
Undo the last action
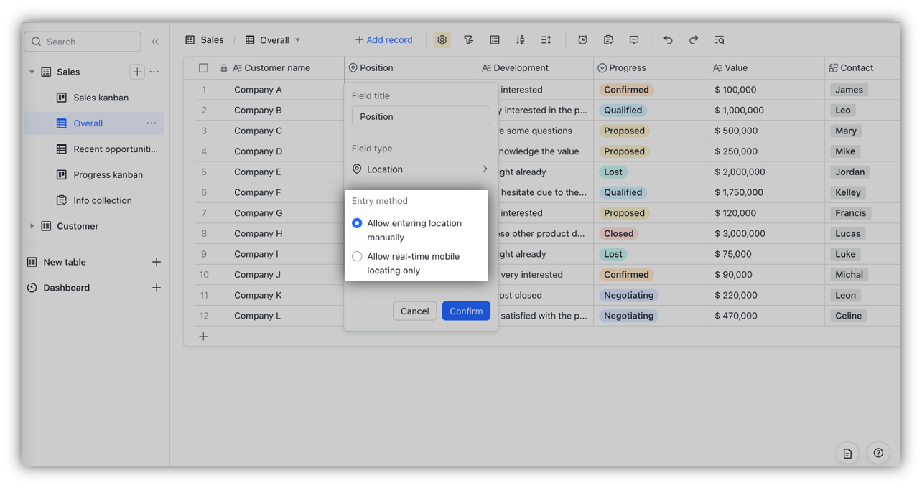tap(669, 40)
